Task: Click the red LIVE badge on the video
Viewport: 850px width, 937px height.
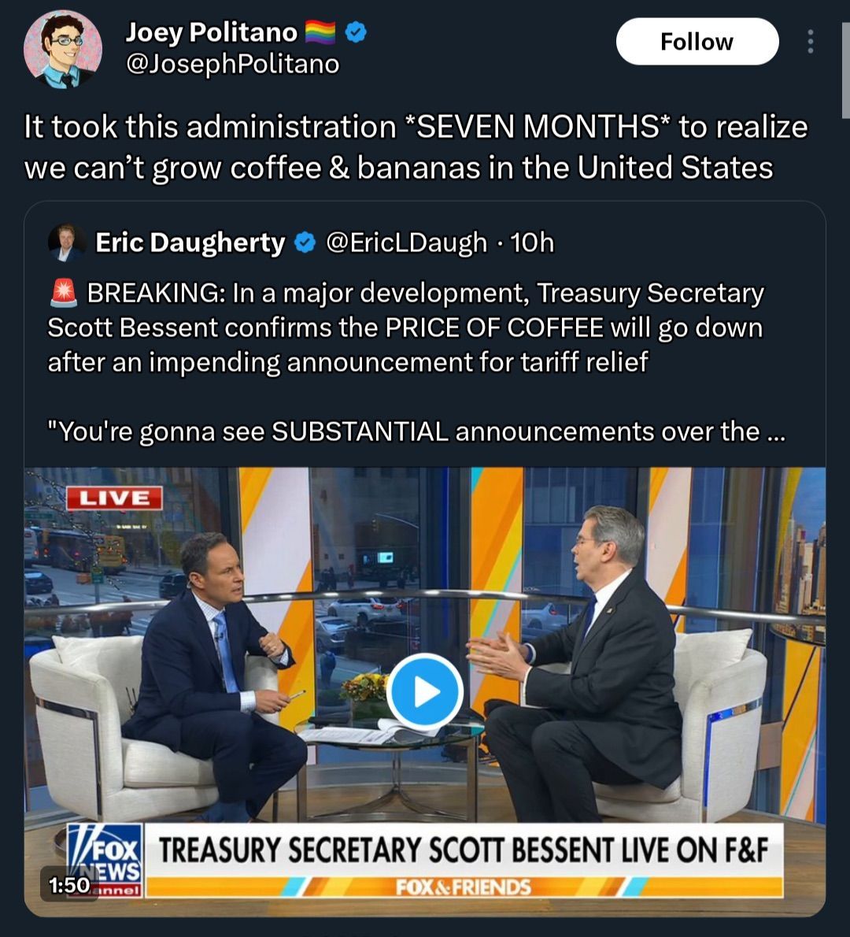Action: point(114,498)
